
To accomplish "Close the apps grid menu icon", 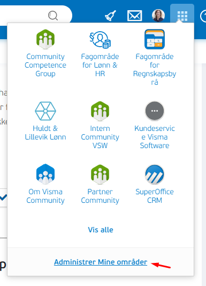I will click(182, 16).
